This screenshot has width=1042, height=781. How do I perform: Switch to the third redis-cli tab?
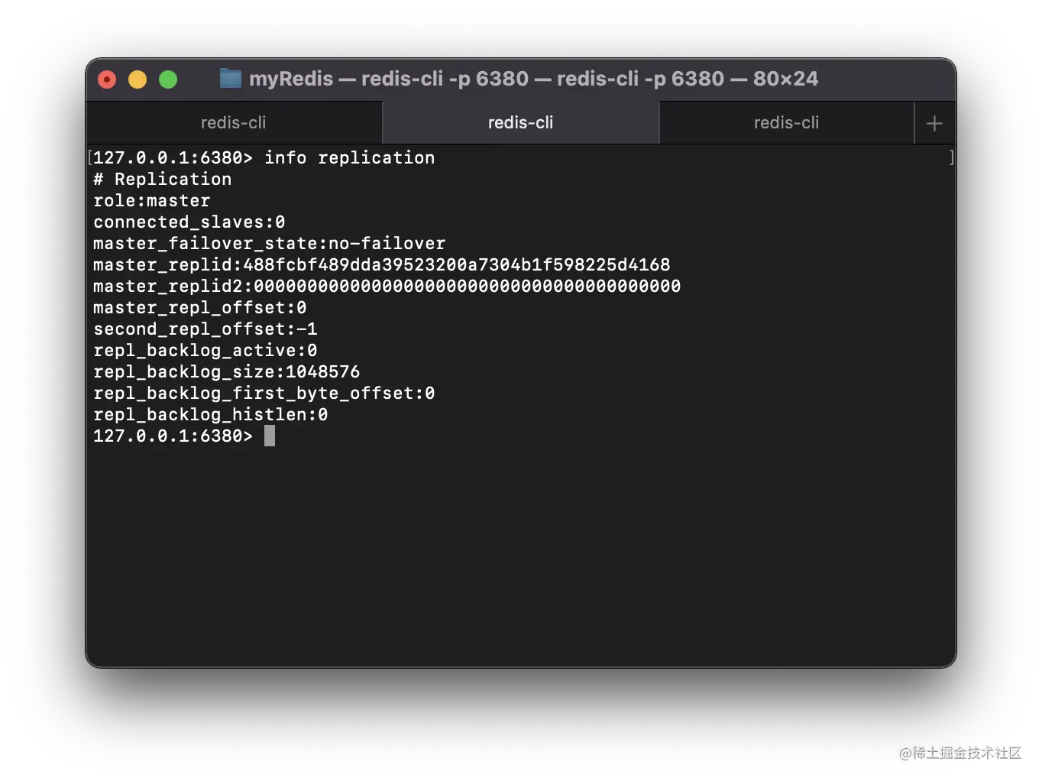pyautogui.click(x=786, y=123)
